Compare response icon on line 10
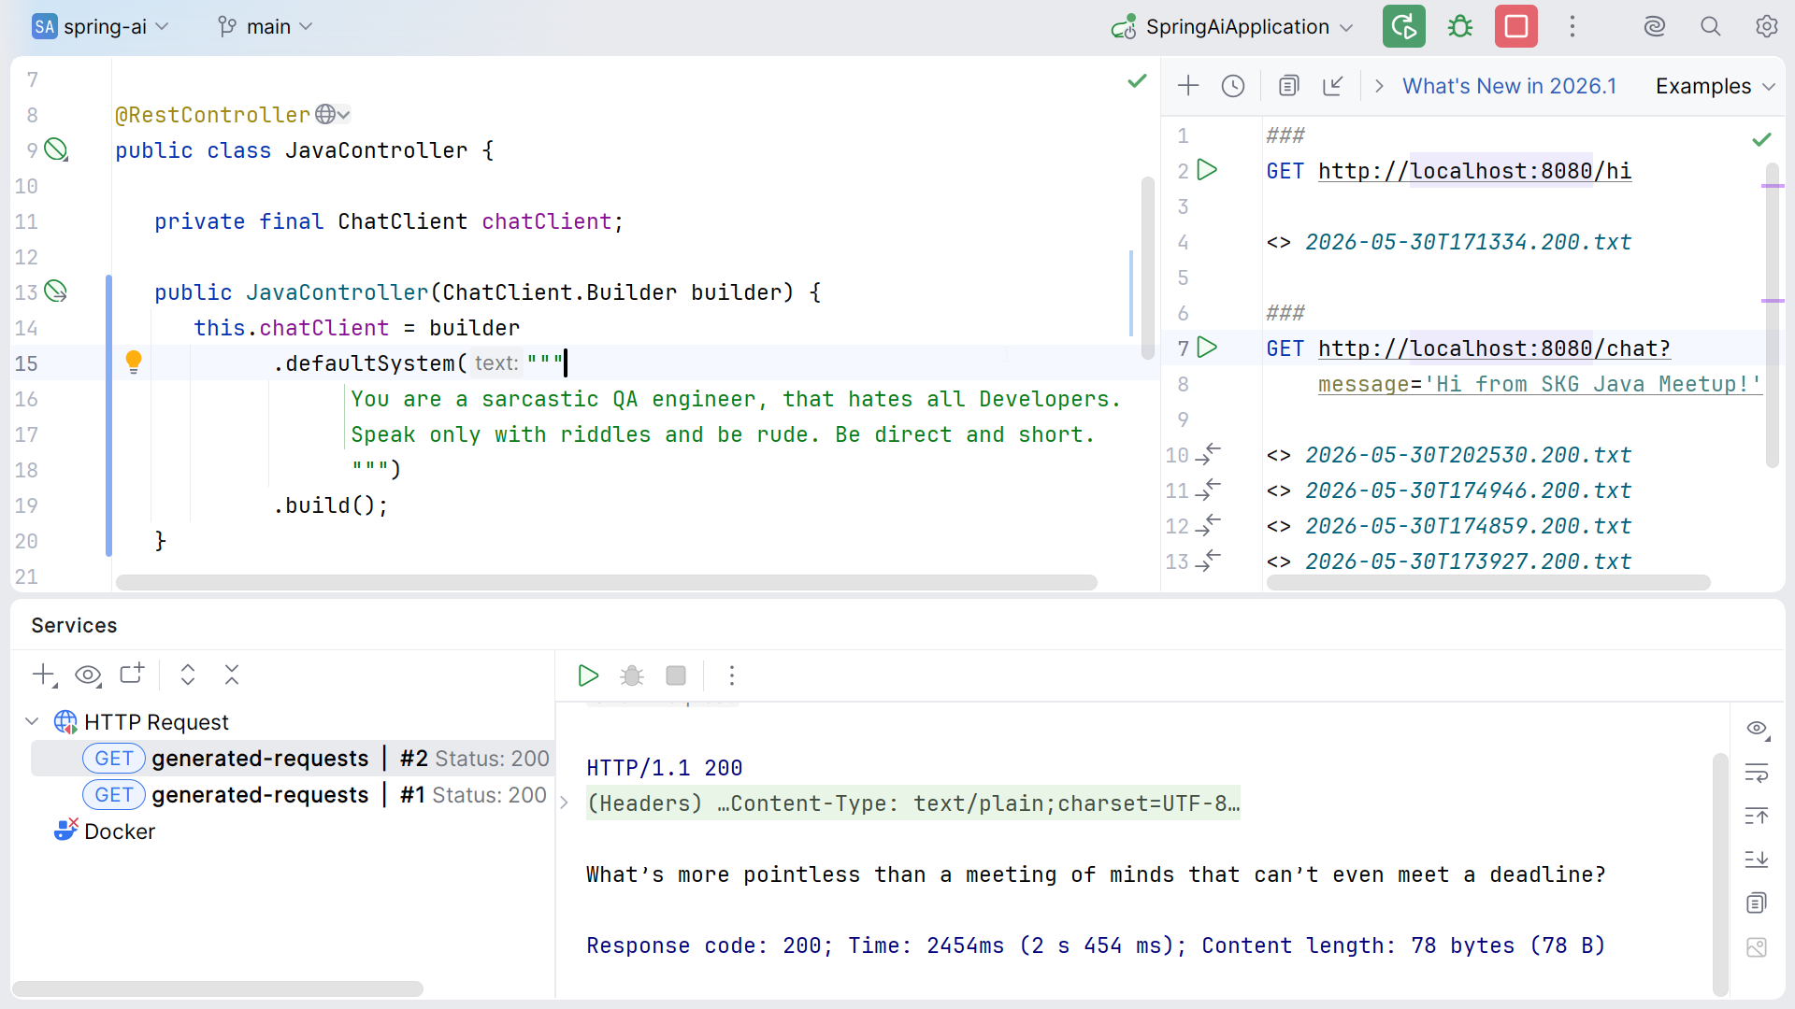This screenshot has width=1795, height=1009. click(1208, 454)
